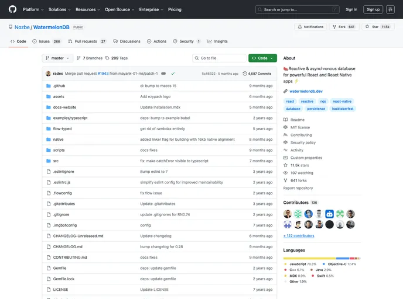Image resolution: width=403 pixels, height=299 pixels.
Task: Switch to the Issues tab
Action: (46, 41)
